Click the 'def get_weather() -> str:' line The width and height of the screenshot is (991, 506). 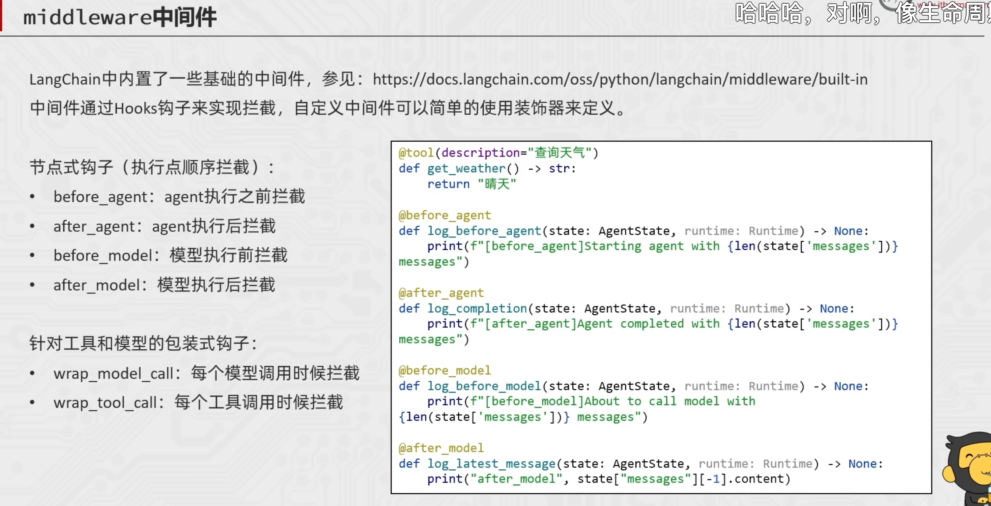coord(487,169)
